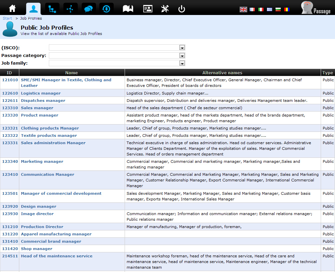This screenshot has height=272, width=335.
Task: Open the ID card icon
Action: [148, 9]
